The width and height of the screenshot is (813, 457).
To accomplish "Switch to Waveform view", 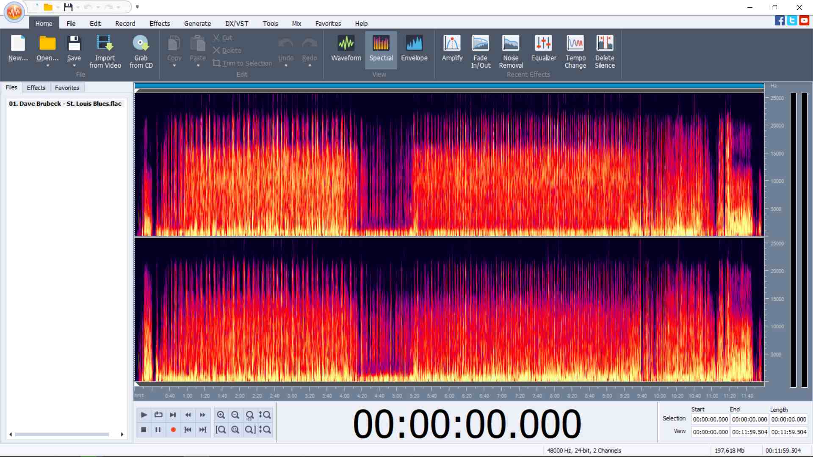I will click(x=346, y=48).
